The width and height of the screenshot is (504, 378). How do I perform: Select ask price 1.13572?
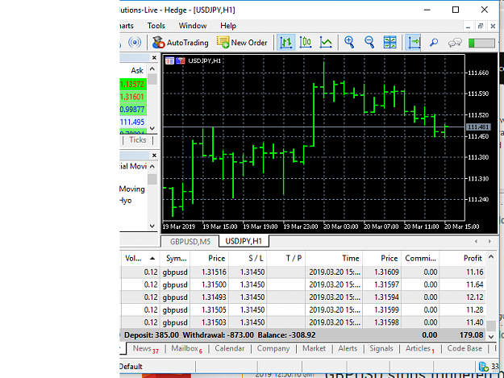[x=132, y=85]
